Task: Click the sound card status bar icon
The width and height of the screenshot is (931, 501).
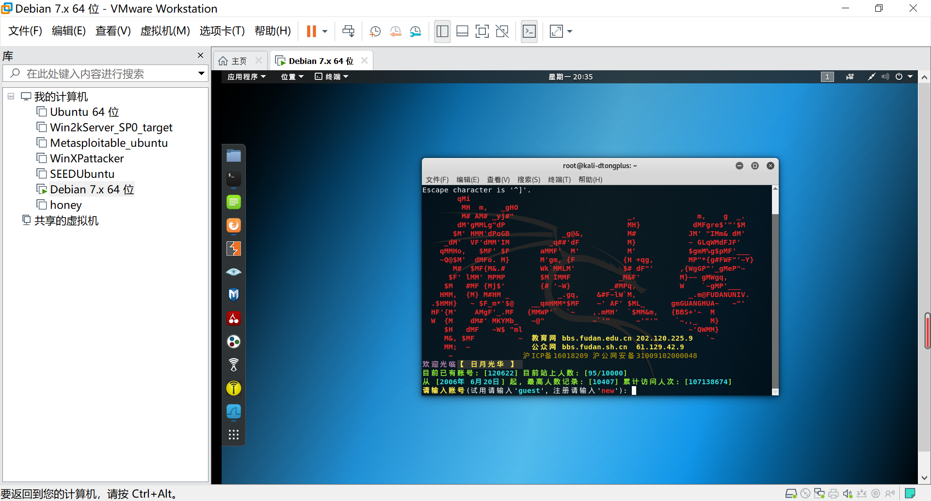Action: (x=848, y=494)
